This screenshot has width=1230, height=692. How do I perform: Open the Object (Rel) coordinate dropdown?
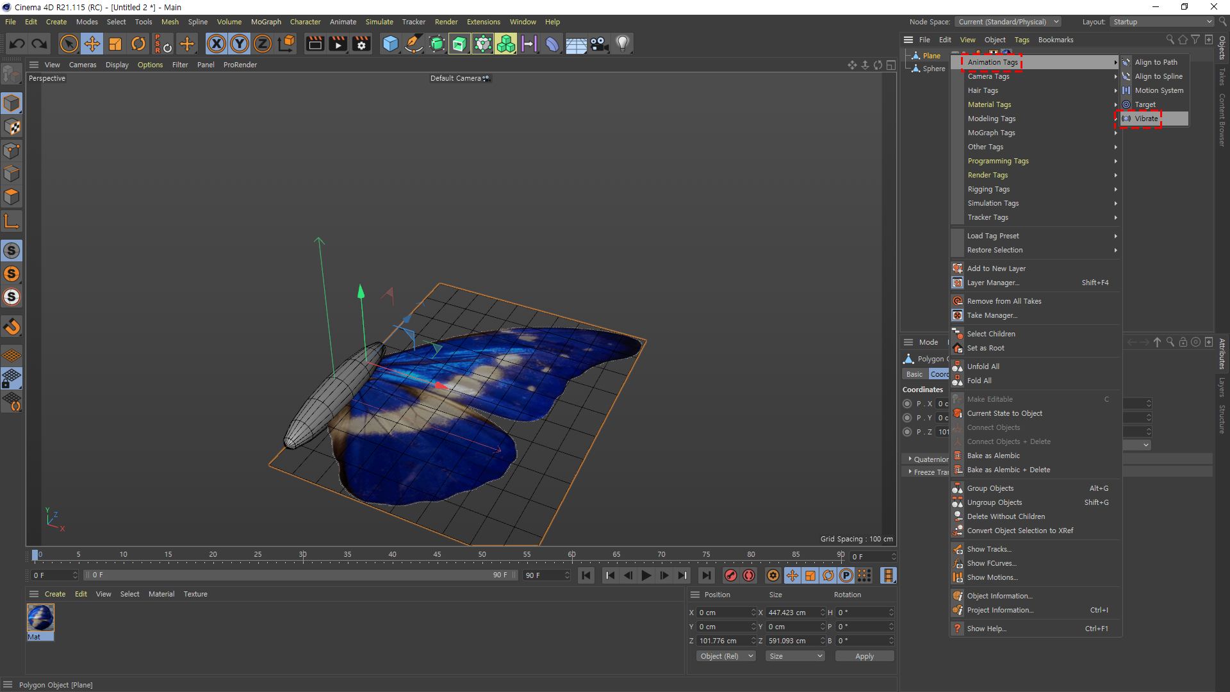tap(726, 656)
